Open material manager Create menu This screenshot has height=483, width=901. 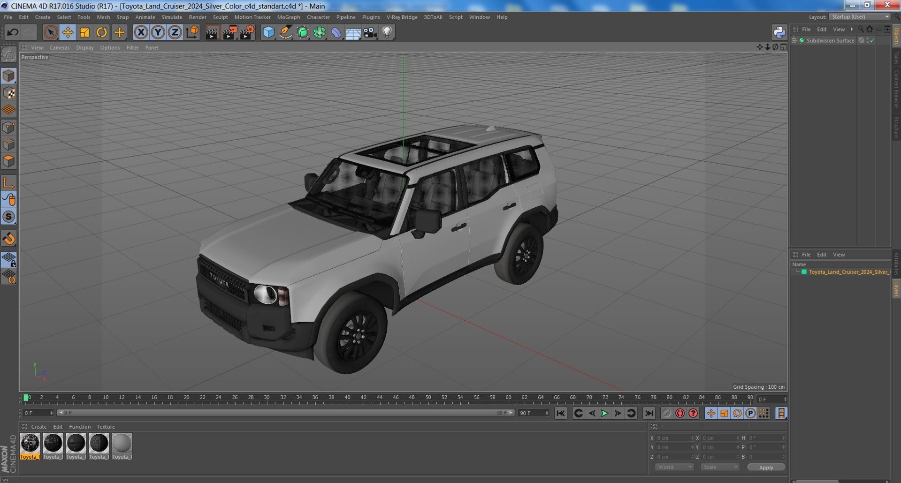(x=39, y=427)
